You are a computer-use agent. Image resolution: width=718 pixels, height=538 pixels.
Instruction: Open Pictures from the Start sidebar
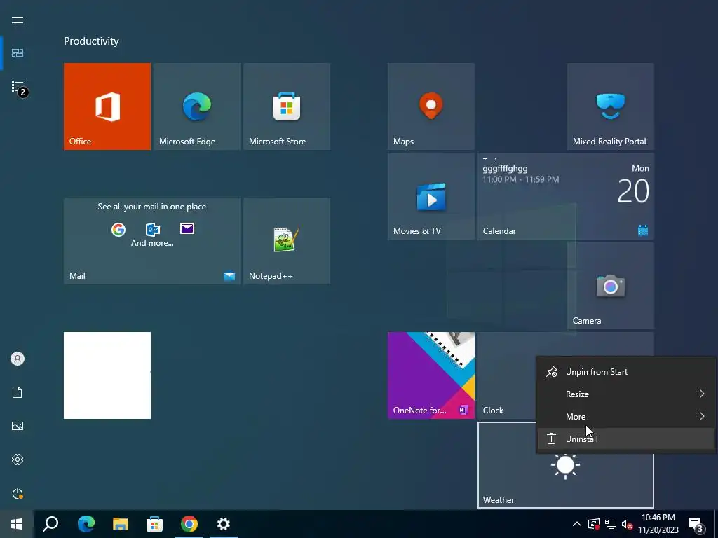18,426
